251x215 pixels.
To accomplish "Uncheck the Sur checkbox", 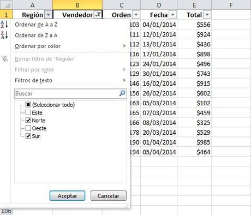I will tap(28, 136).
